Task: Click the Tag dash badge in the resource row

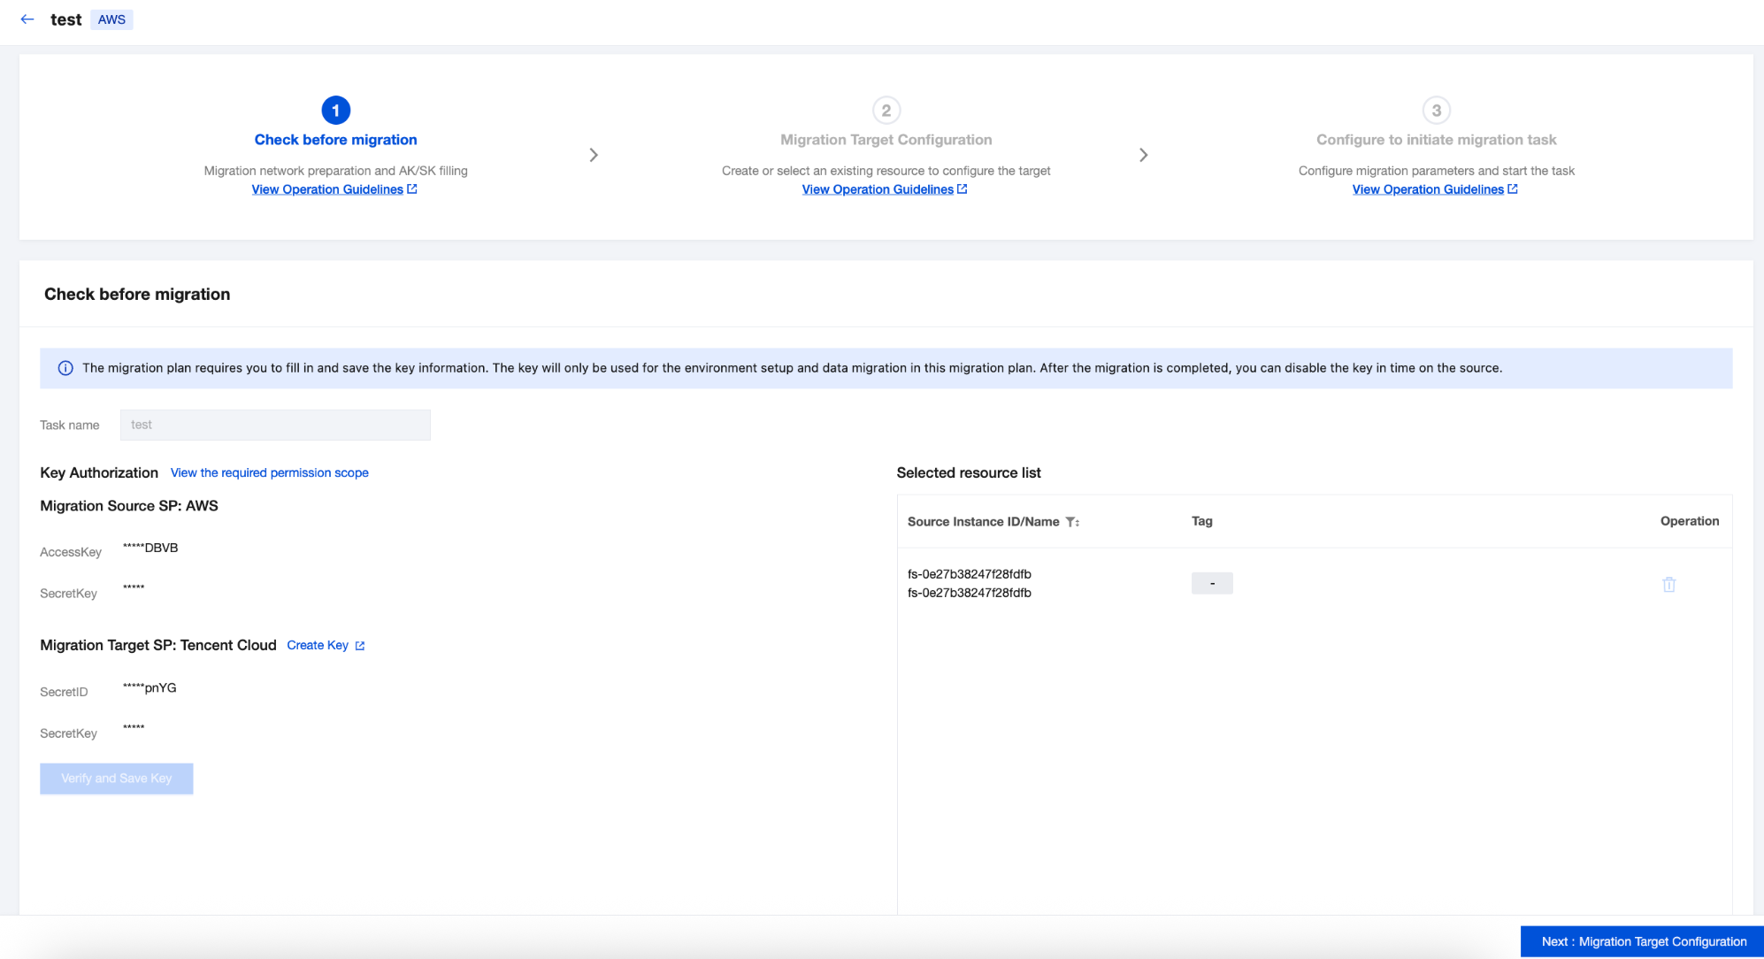Action: pos(1211,583)
